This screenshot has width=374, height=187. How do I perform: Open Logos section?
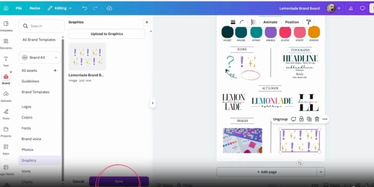(26, 107)
